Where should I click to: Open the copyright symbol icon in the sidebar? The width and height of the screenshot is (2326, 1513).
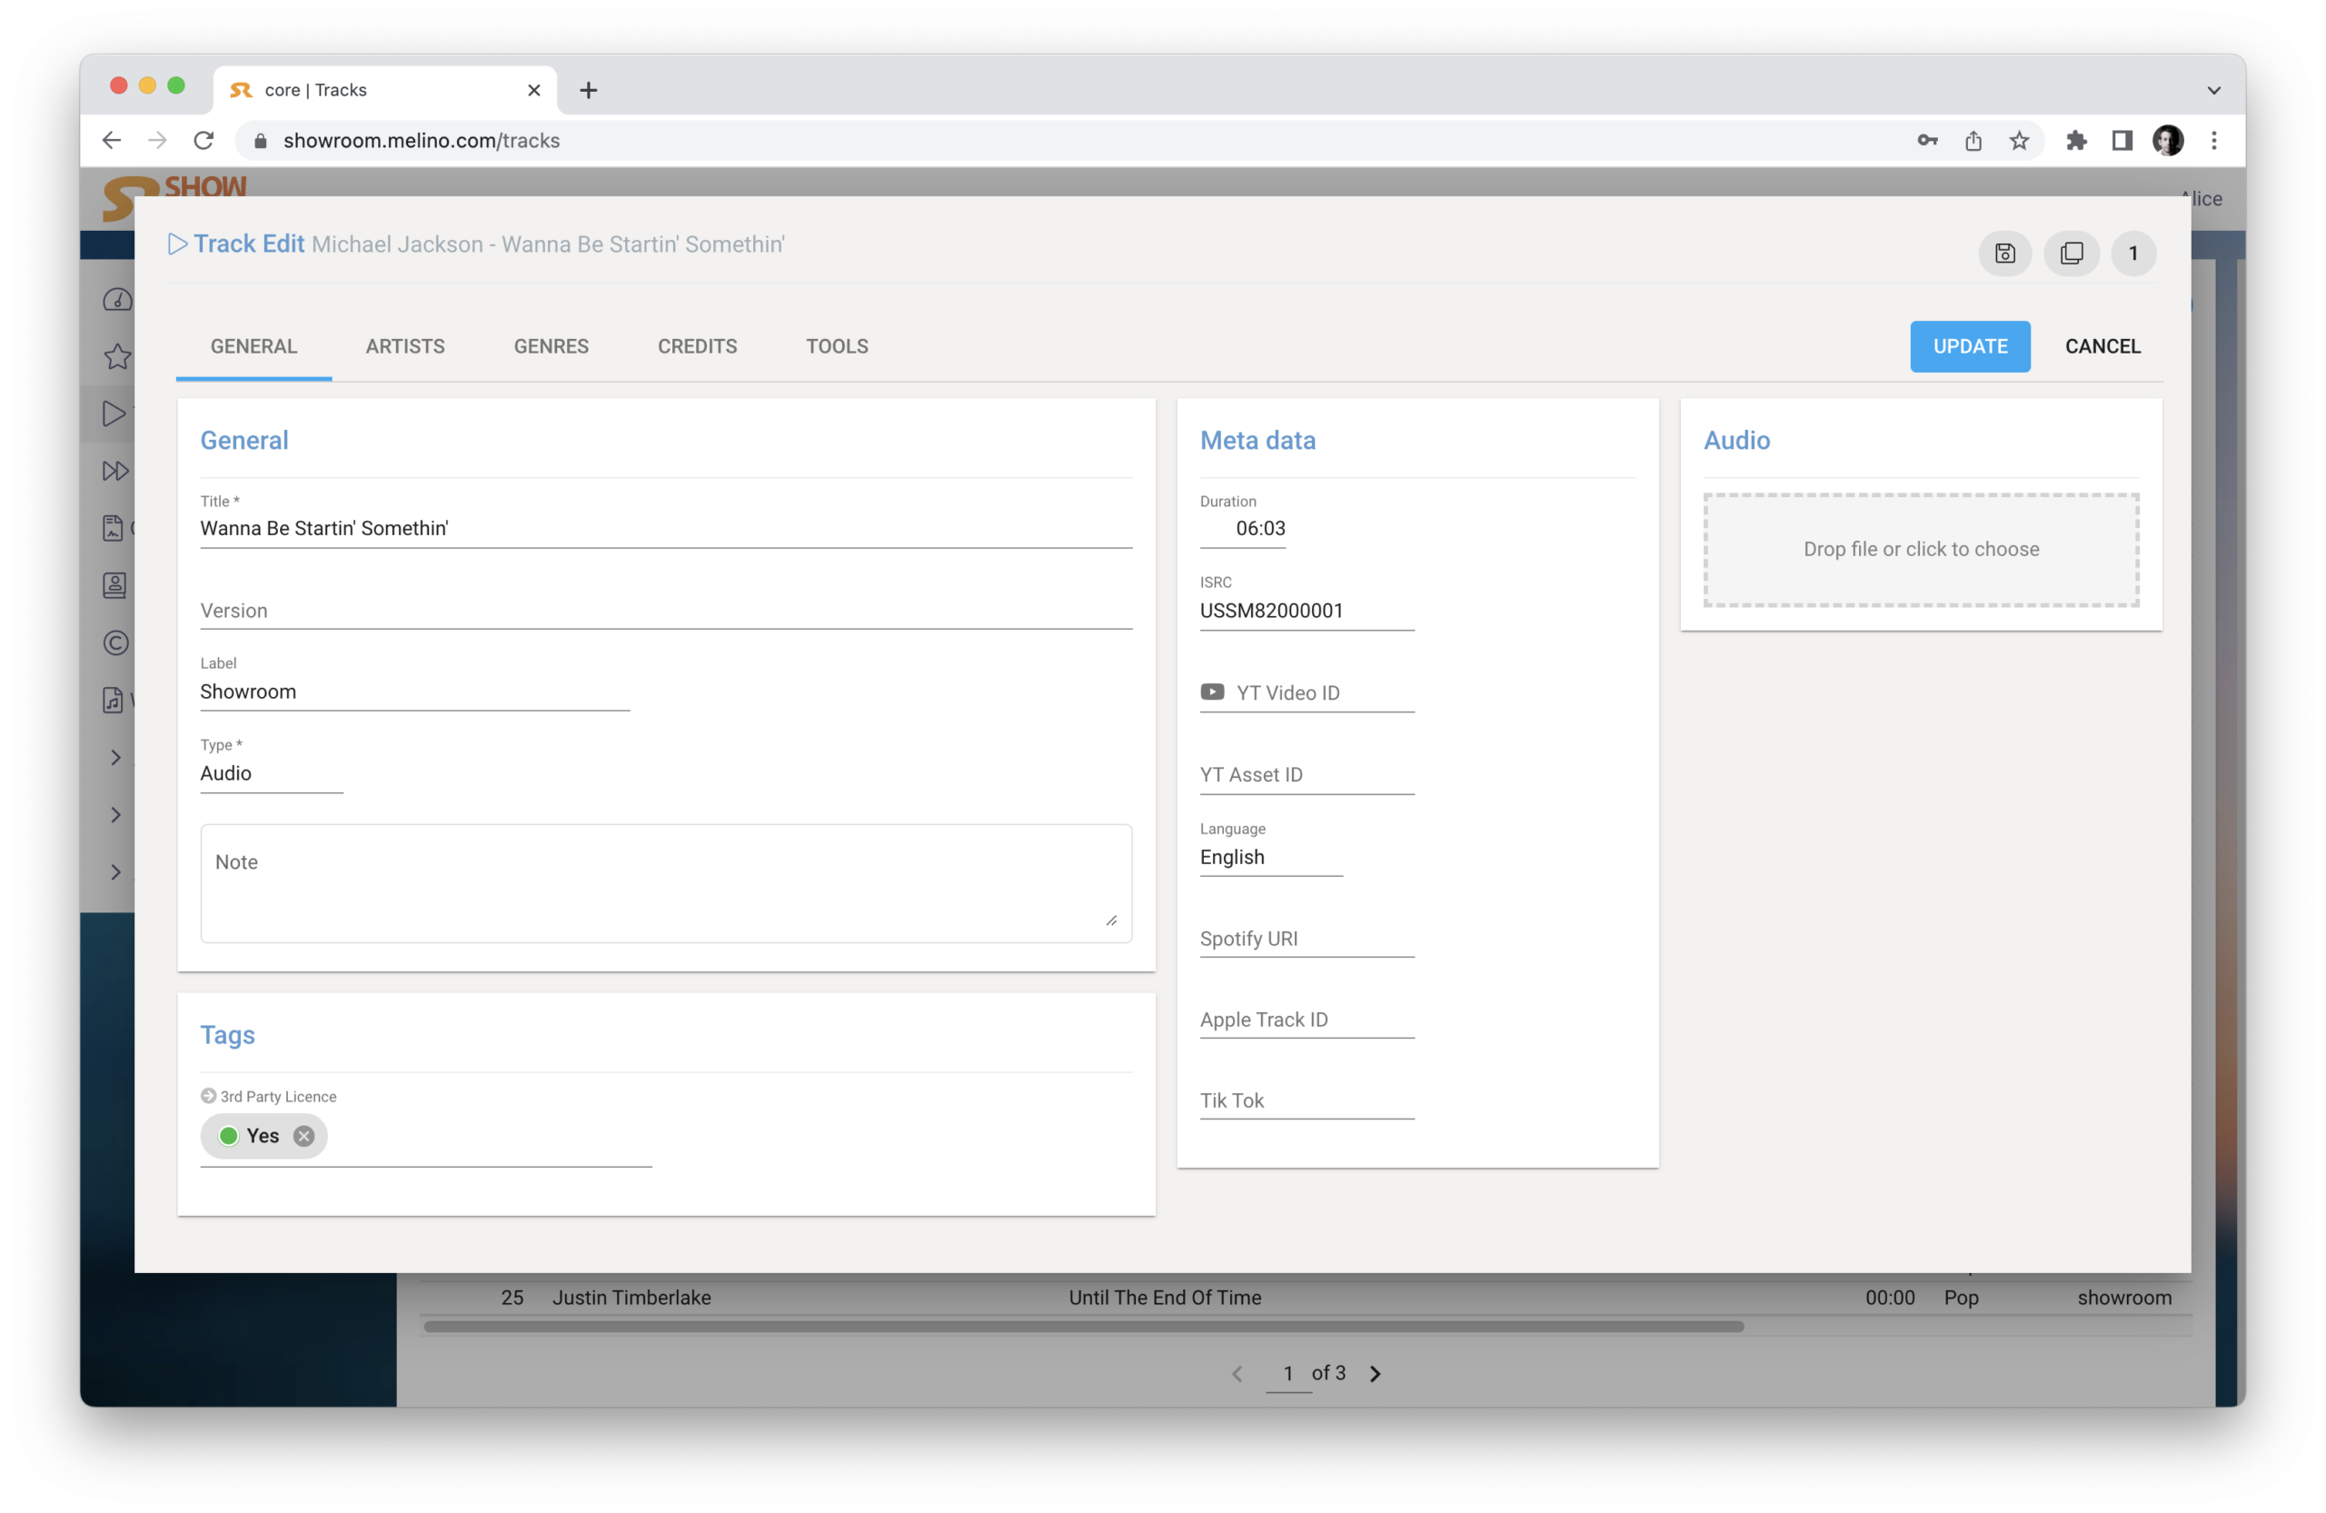(x=115, y=643)
